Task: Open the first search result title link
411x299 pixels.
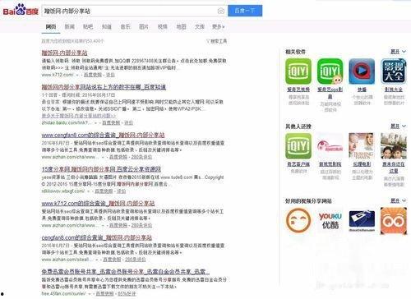Action: 64,53
